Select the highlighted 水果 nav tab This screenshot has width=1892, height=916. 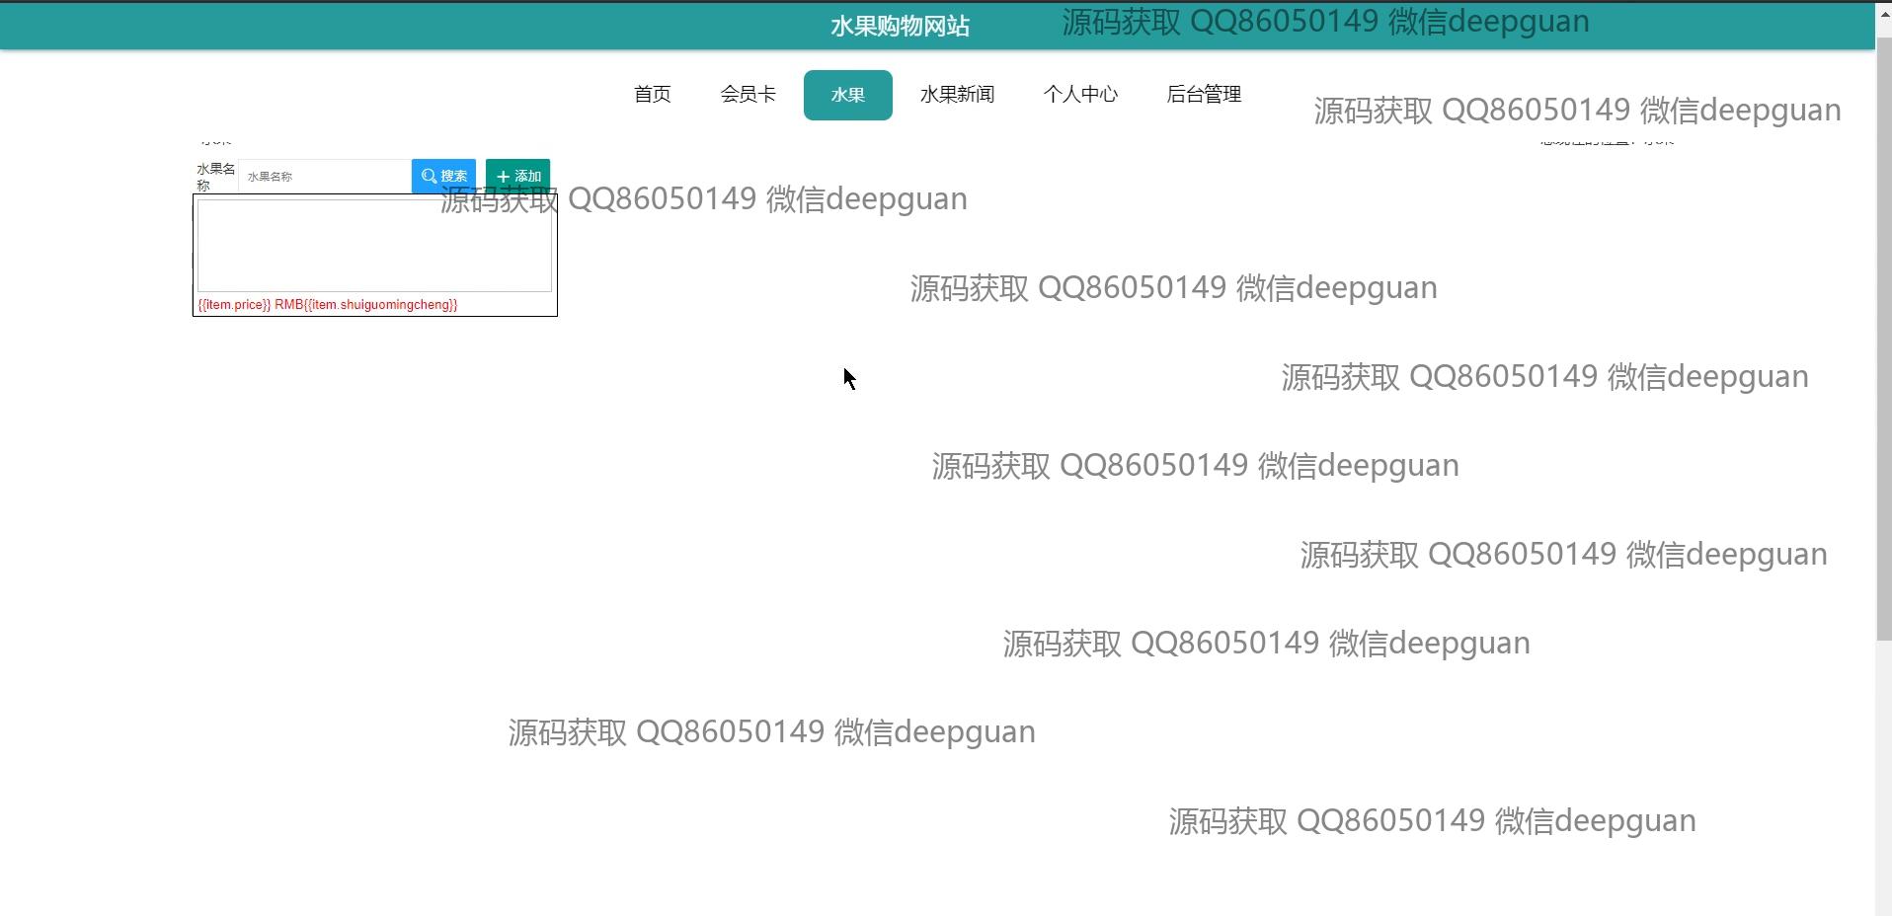click(x=847, y=95)
